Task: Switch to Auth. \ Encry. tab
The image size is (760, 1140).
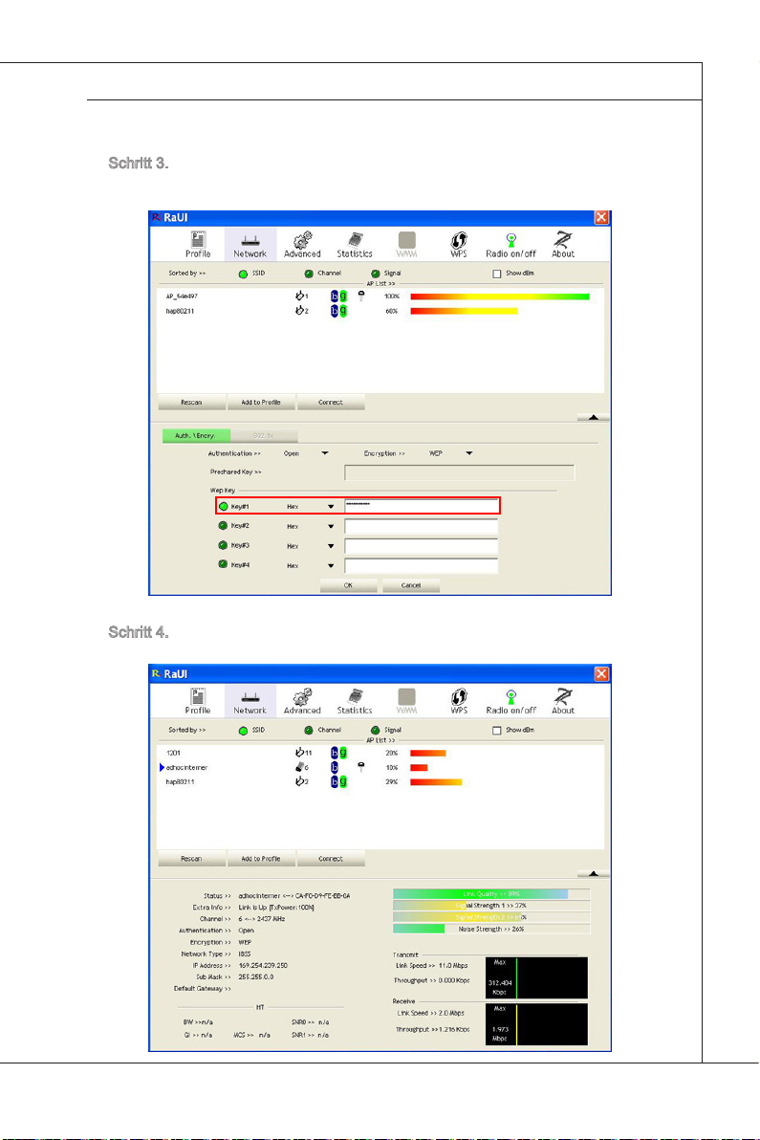Action: coord(195,435)
